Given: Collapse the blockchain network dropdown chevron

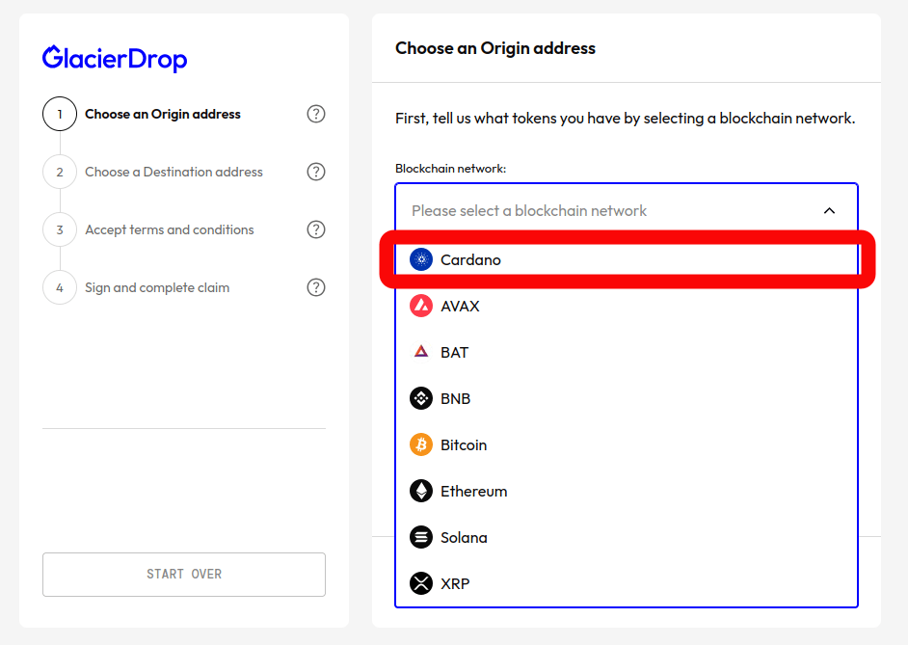Looking at the screenshot, I should [x=829, y=211].
